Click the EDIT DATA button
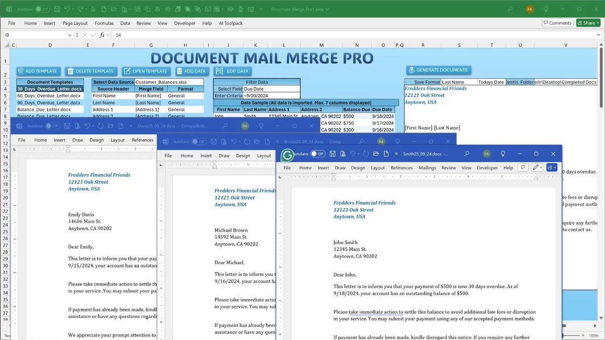 [x=232, y=71]
